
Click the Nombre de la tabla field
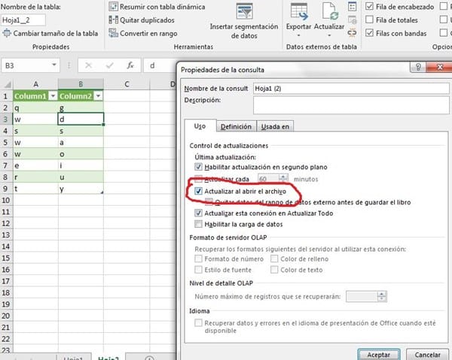tap(23, 20)
